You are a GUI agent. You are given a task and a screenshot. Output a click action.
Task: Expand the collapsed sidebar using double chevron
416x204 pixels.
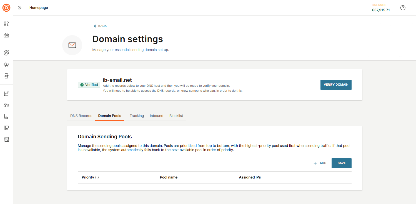(x=19, y=7)
